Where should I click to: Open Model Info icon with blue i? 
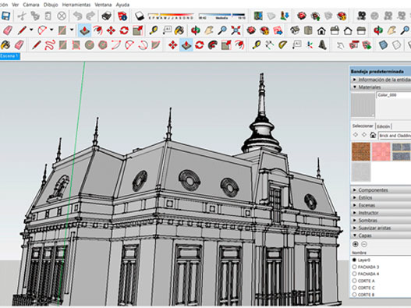pos(122,16)
